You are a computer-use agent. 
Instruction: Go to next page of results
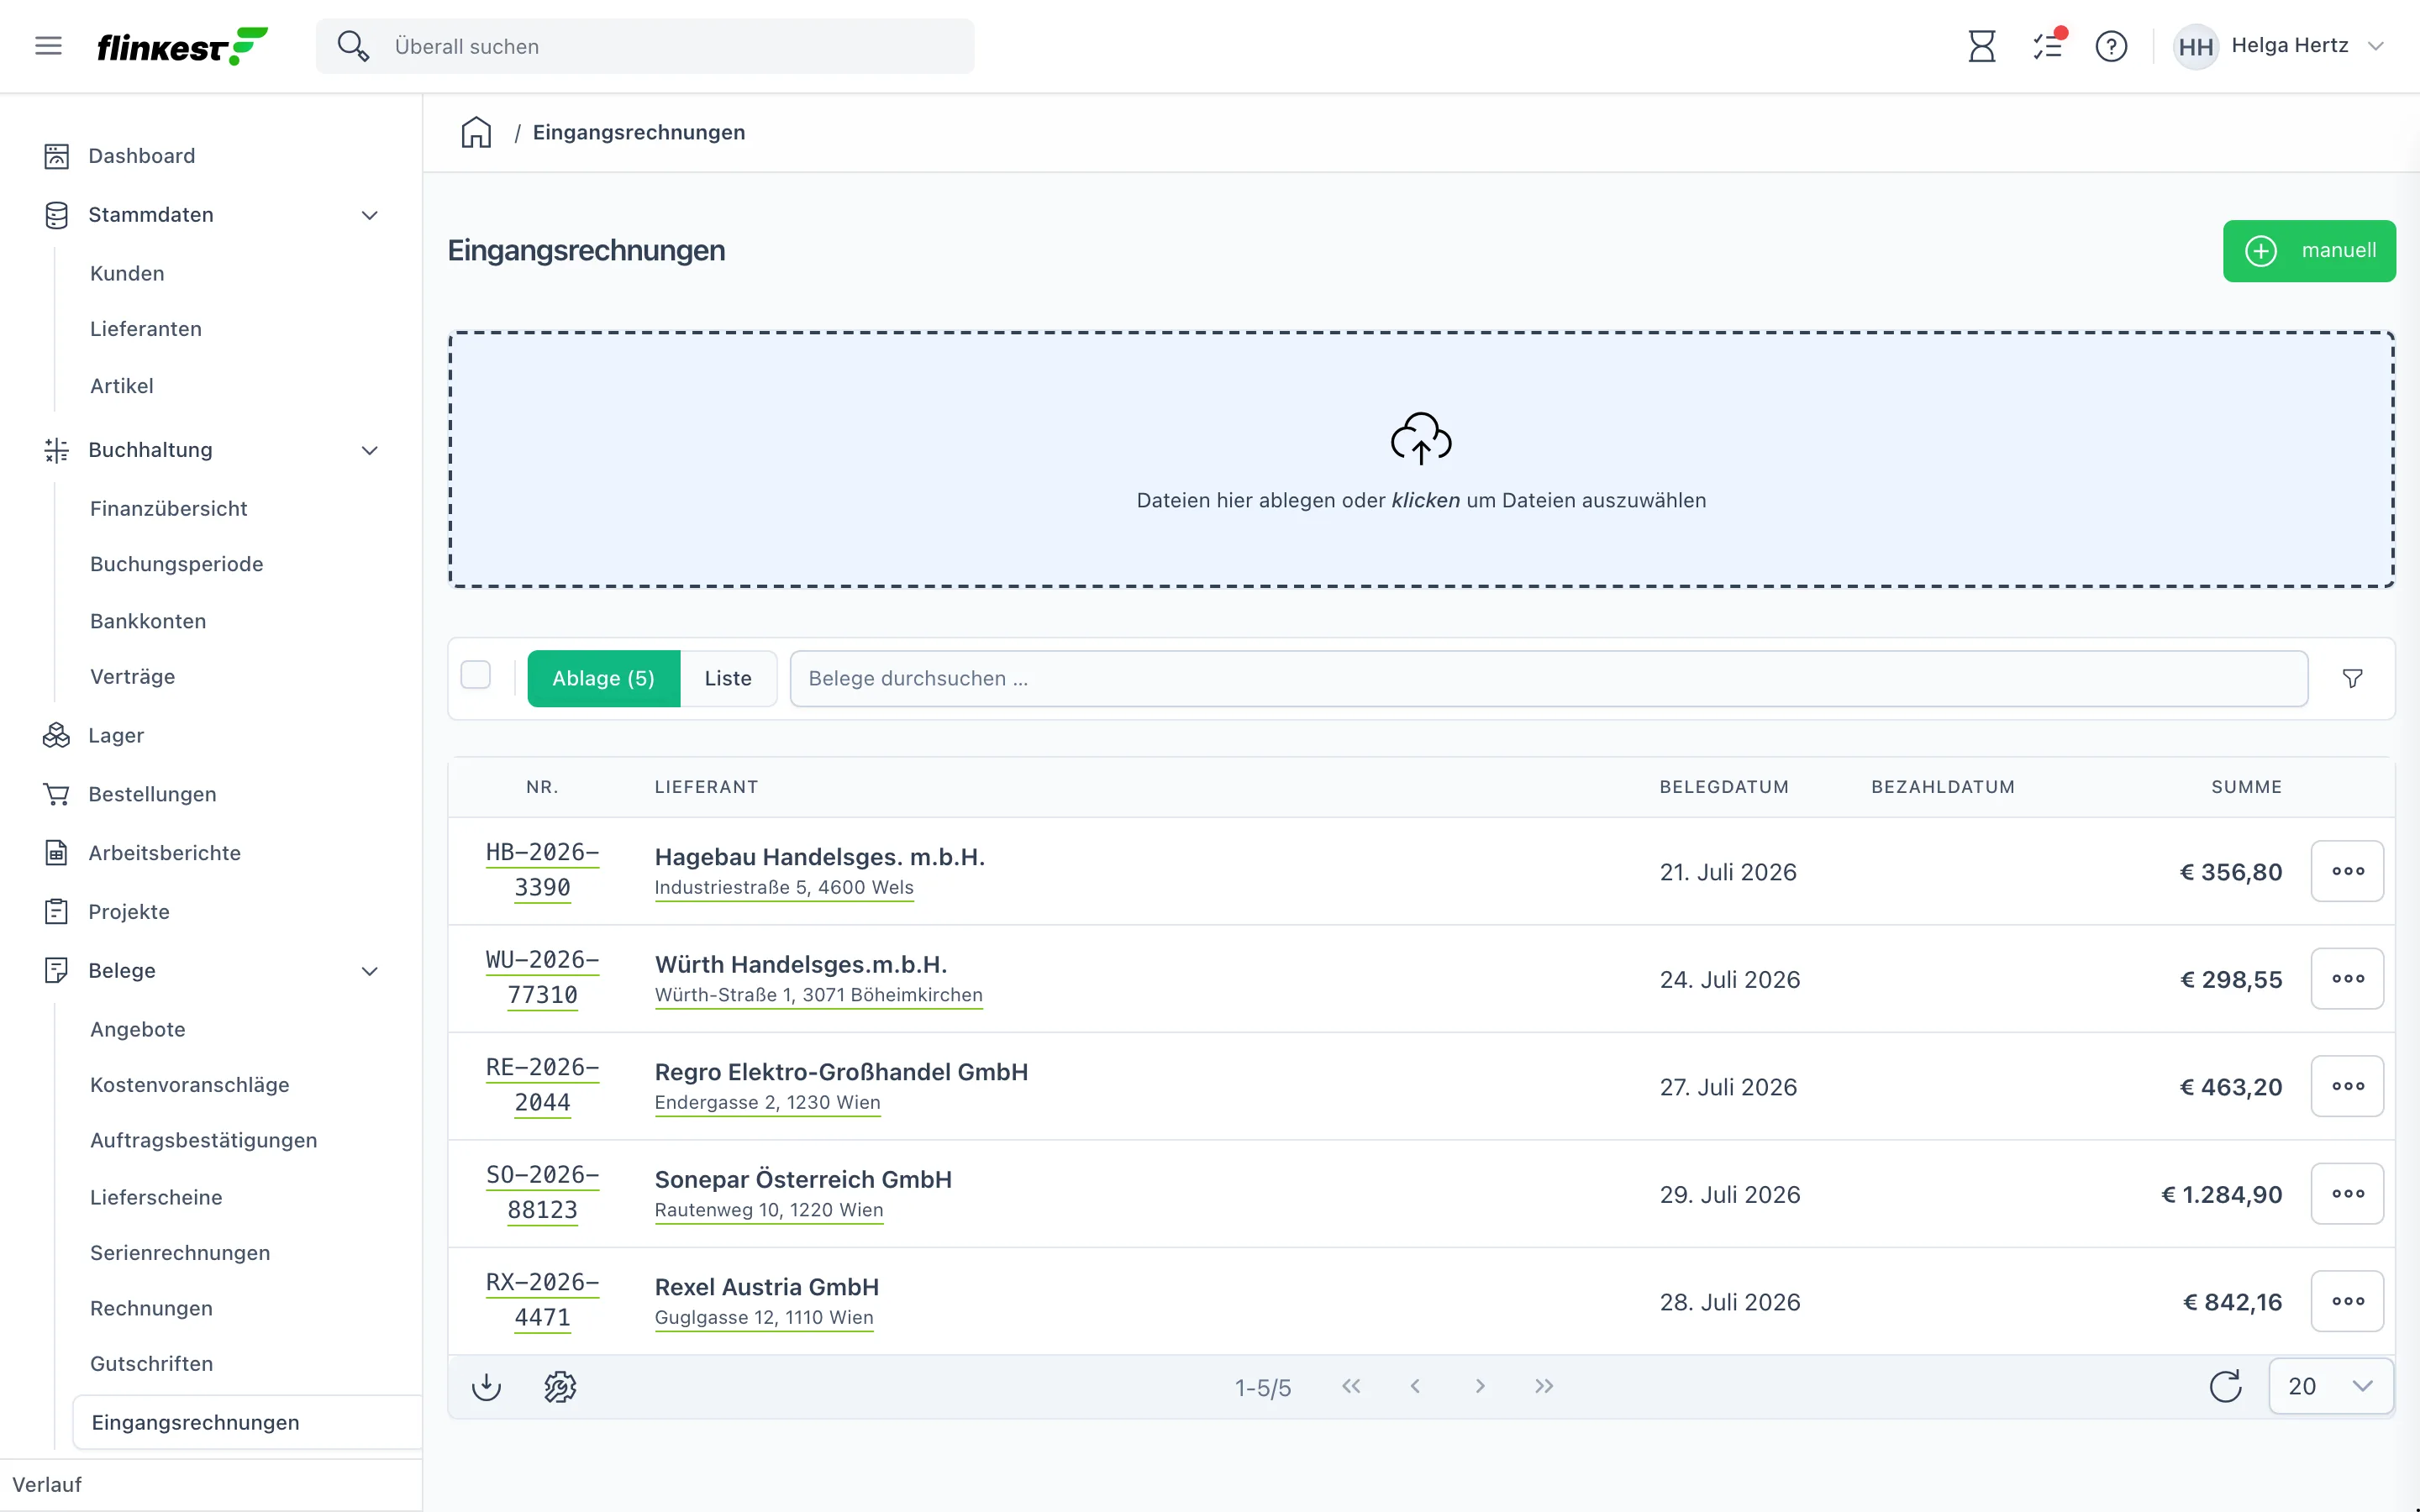(x=1480, y=1386)
